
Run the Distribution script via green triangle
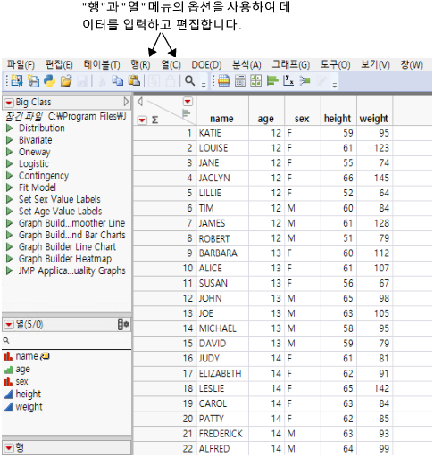pos(10,129)
